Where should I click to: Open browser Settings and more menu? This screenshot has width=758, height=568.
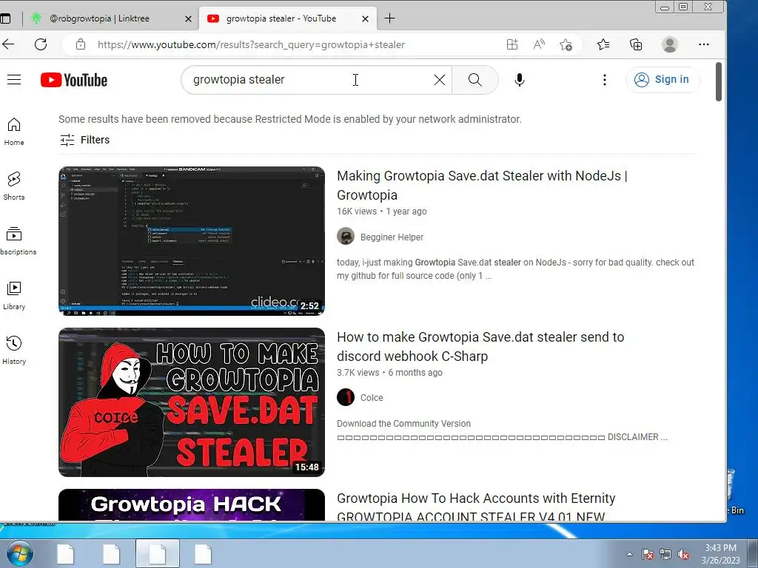coord(704,44)
